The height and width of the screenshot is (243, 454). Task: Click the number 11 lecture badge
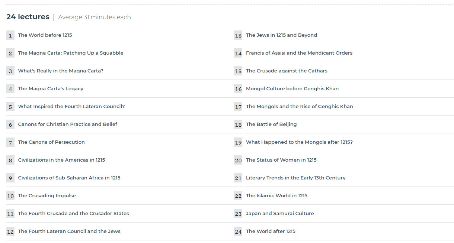click(x=10, y=214)
